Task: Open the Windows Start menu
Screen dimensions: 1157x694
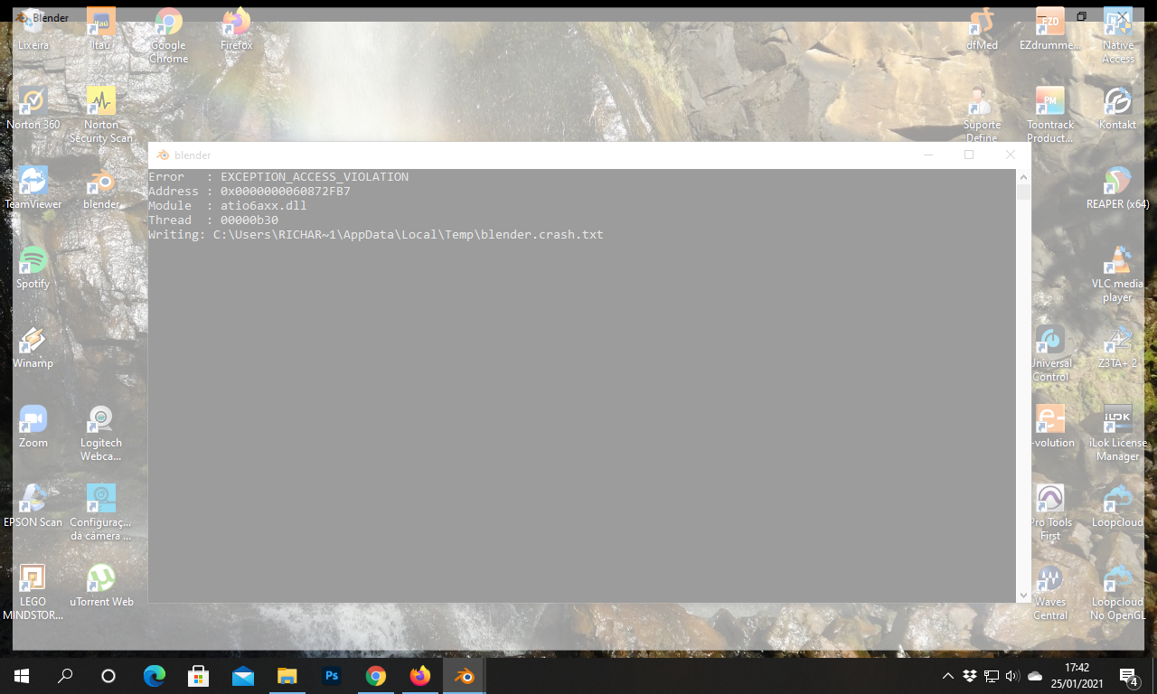Action: click(x=22, y=675)
